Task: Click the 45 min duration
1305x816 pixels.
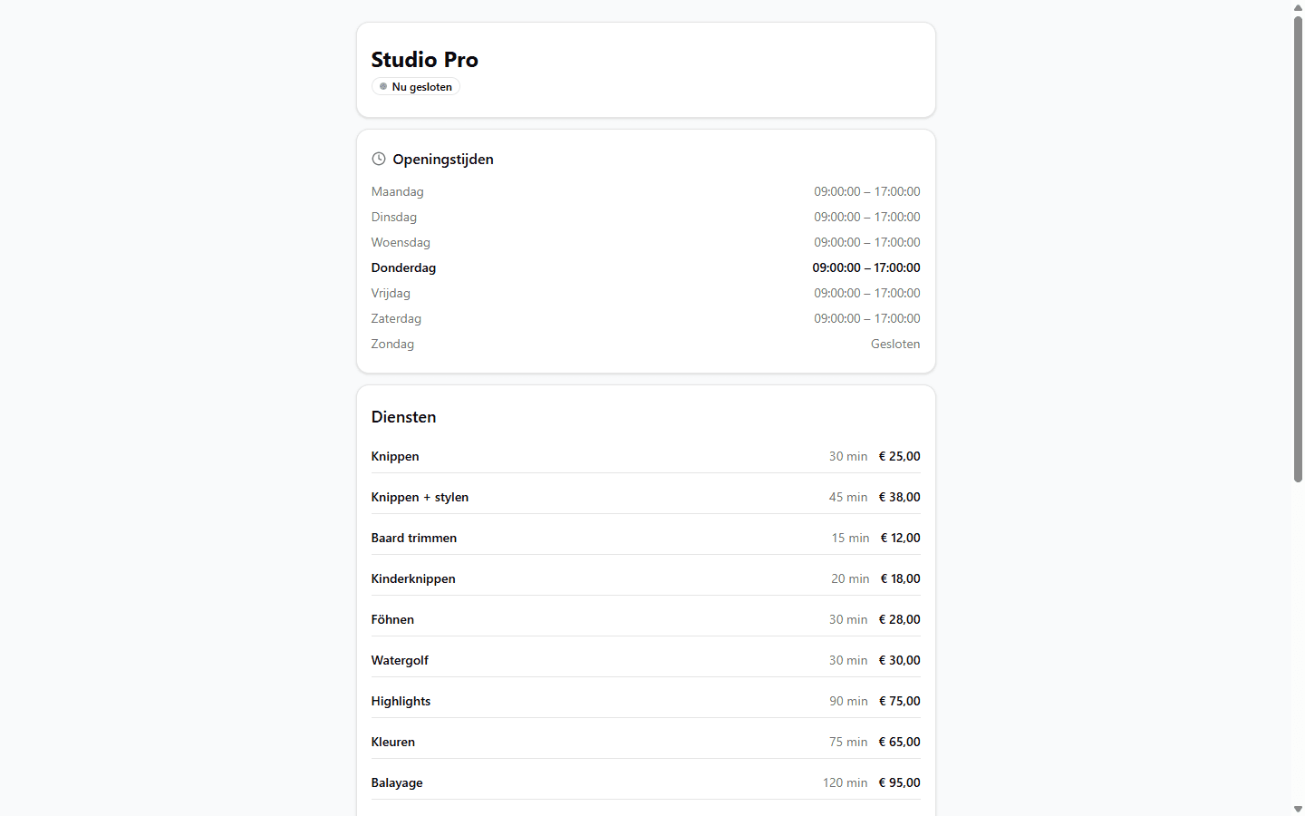Action: 848,497
